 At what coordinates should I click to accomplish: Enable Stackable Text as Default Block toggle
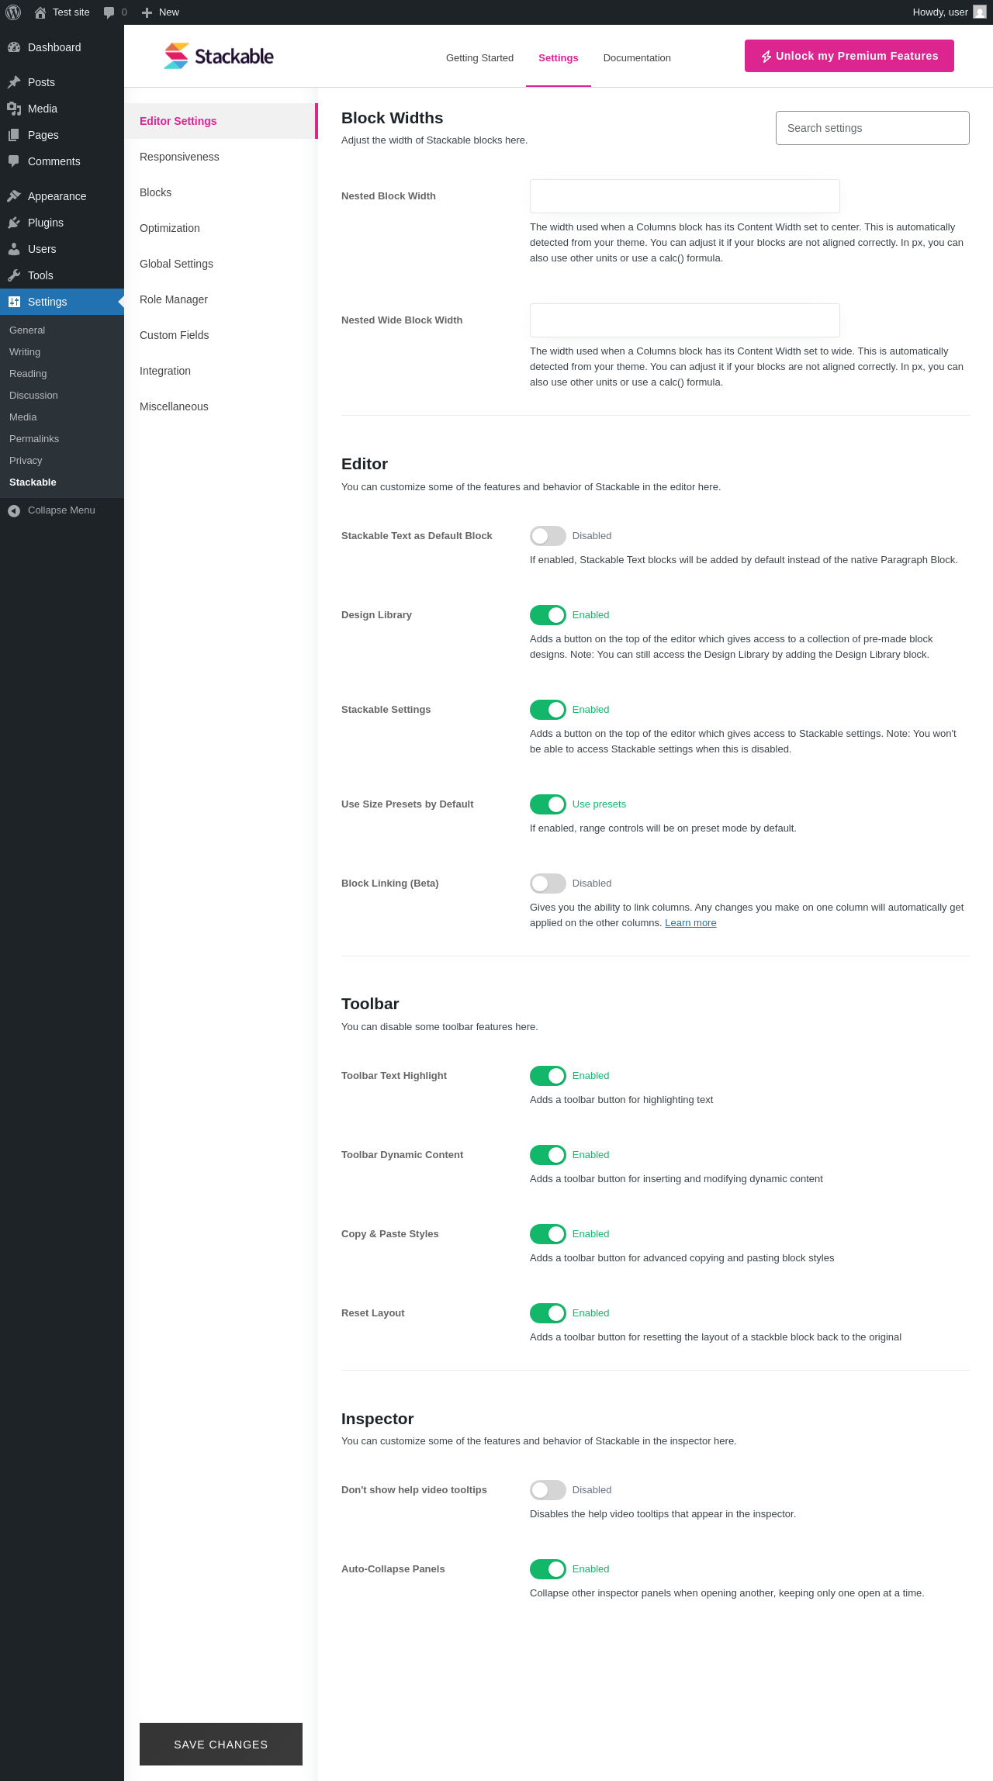pos(548,536)
